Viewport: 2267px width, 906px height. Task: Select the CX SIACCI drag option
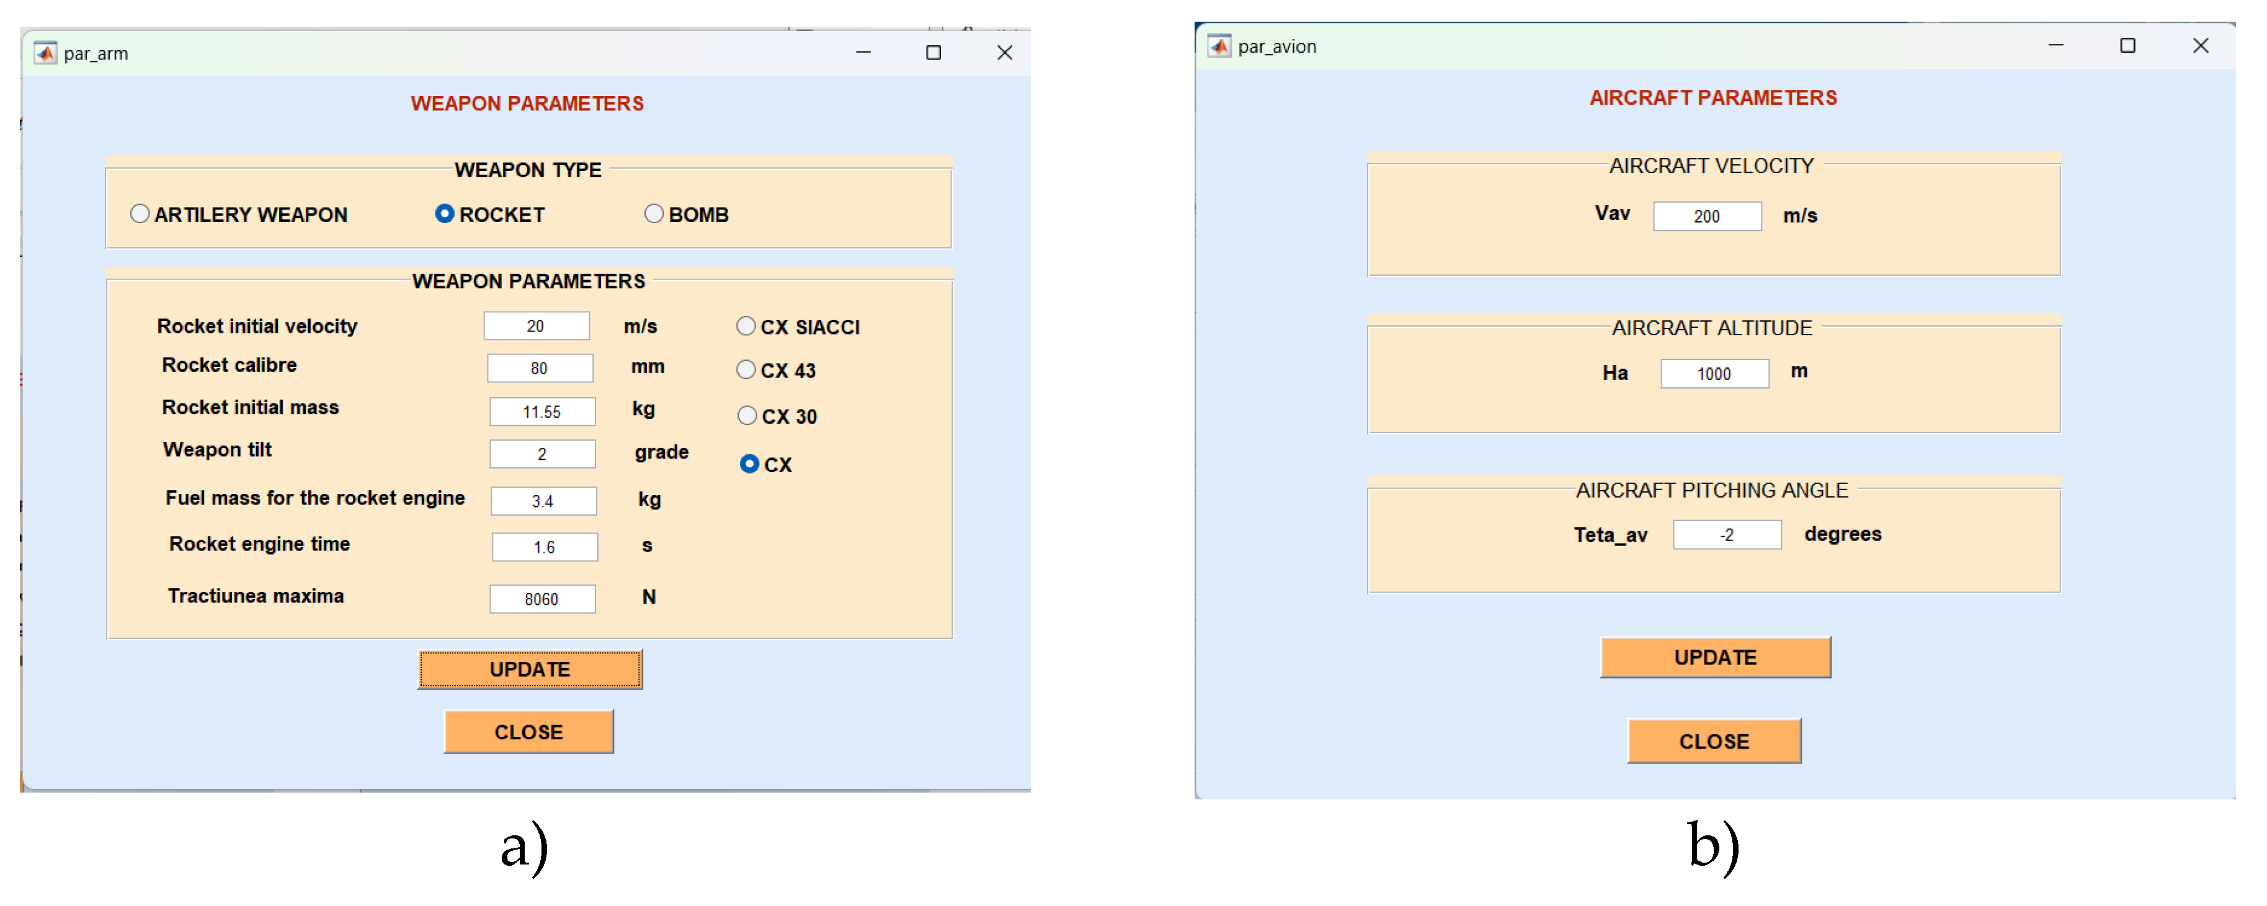(x=746, y=327)
